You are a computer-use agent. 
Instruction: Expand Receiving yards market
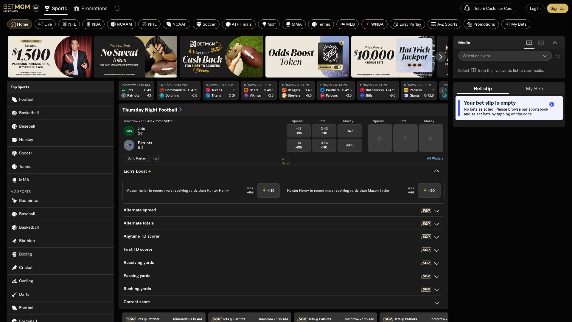[x=283, y=263]
